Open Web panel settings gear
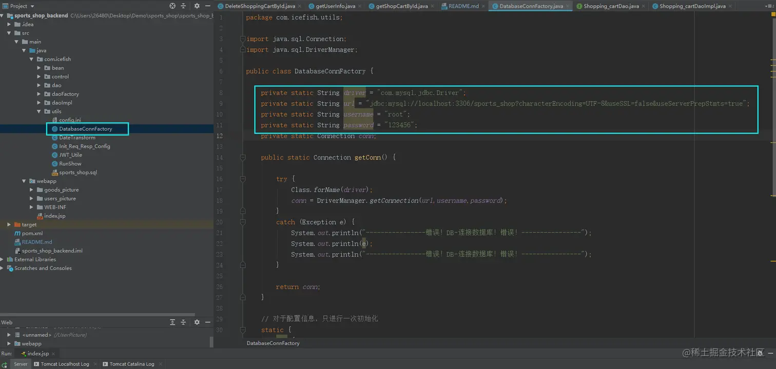This screenshot has height=369, width=776. pos(197,322)
